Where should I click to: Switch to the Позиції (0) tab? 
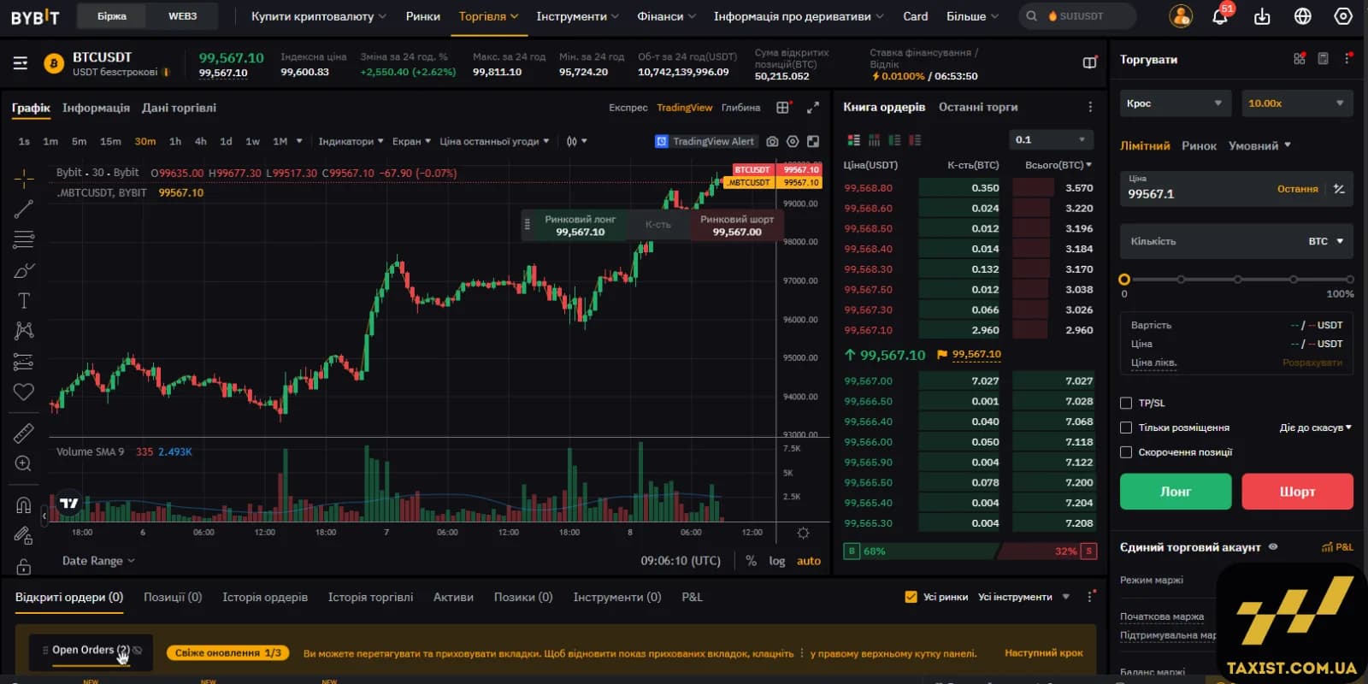click(x=173, y=597)
